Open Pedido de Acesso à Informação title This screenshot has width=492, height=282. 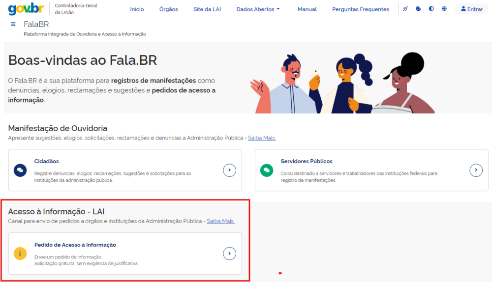tap(75, 245)
